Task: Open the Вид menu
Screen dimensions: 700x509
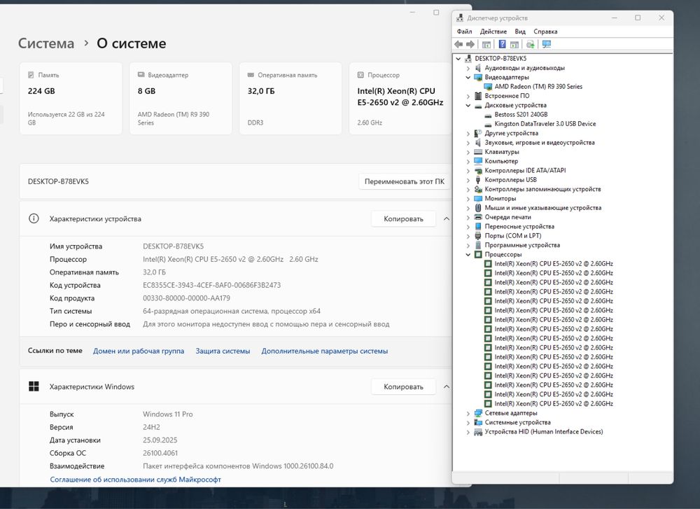Action: tap(520, 32)
